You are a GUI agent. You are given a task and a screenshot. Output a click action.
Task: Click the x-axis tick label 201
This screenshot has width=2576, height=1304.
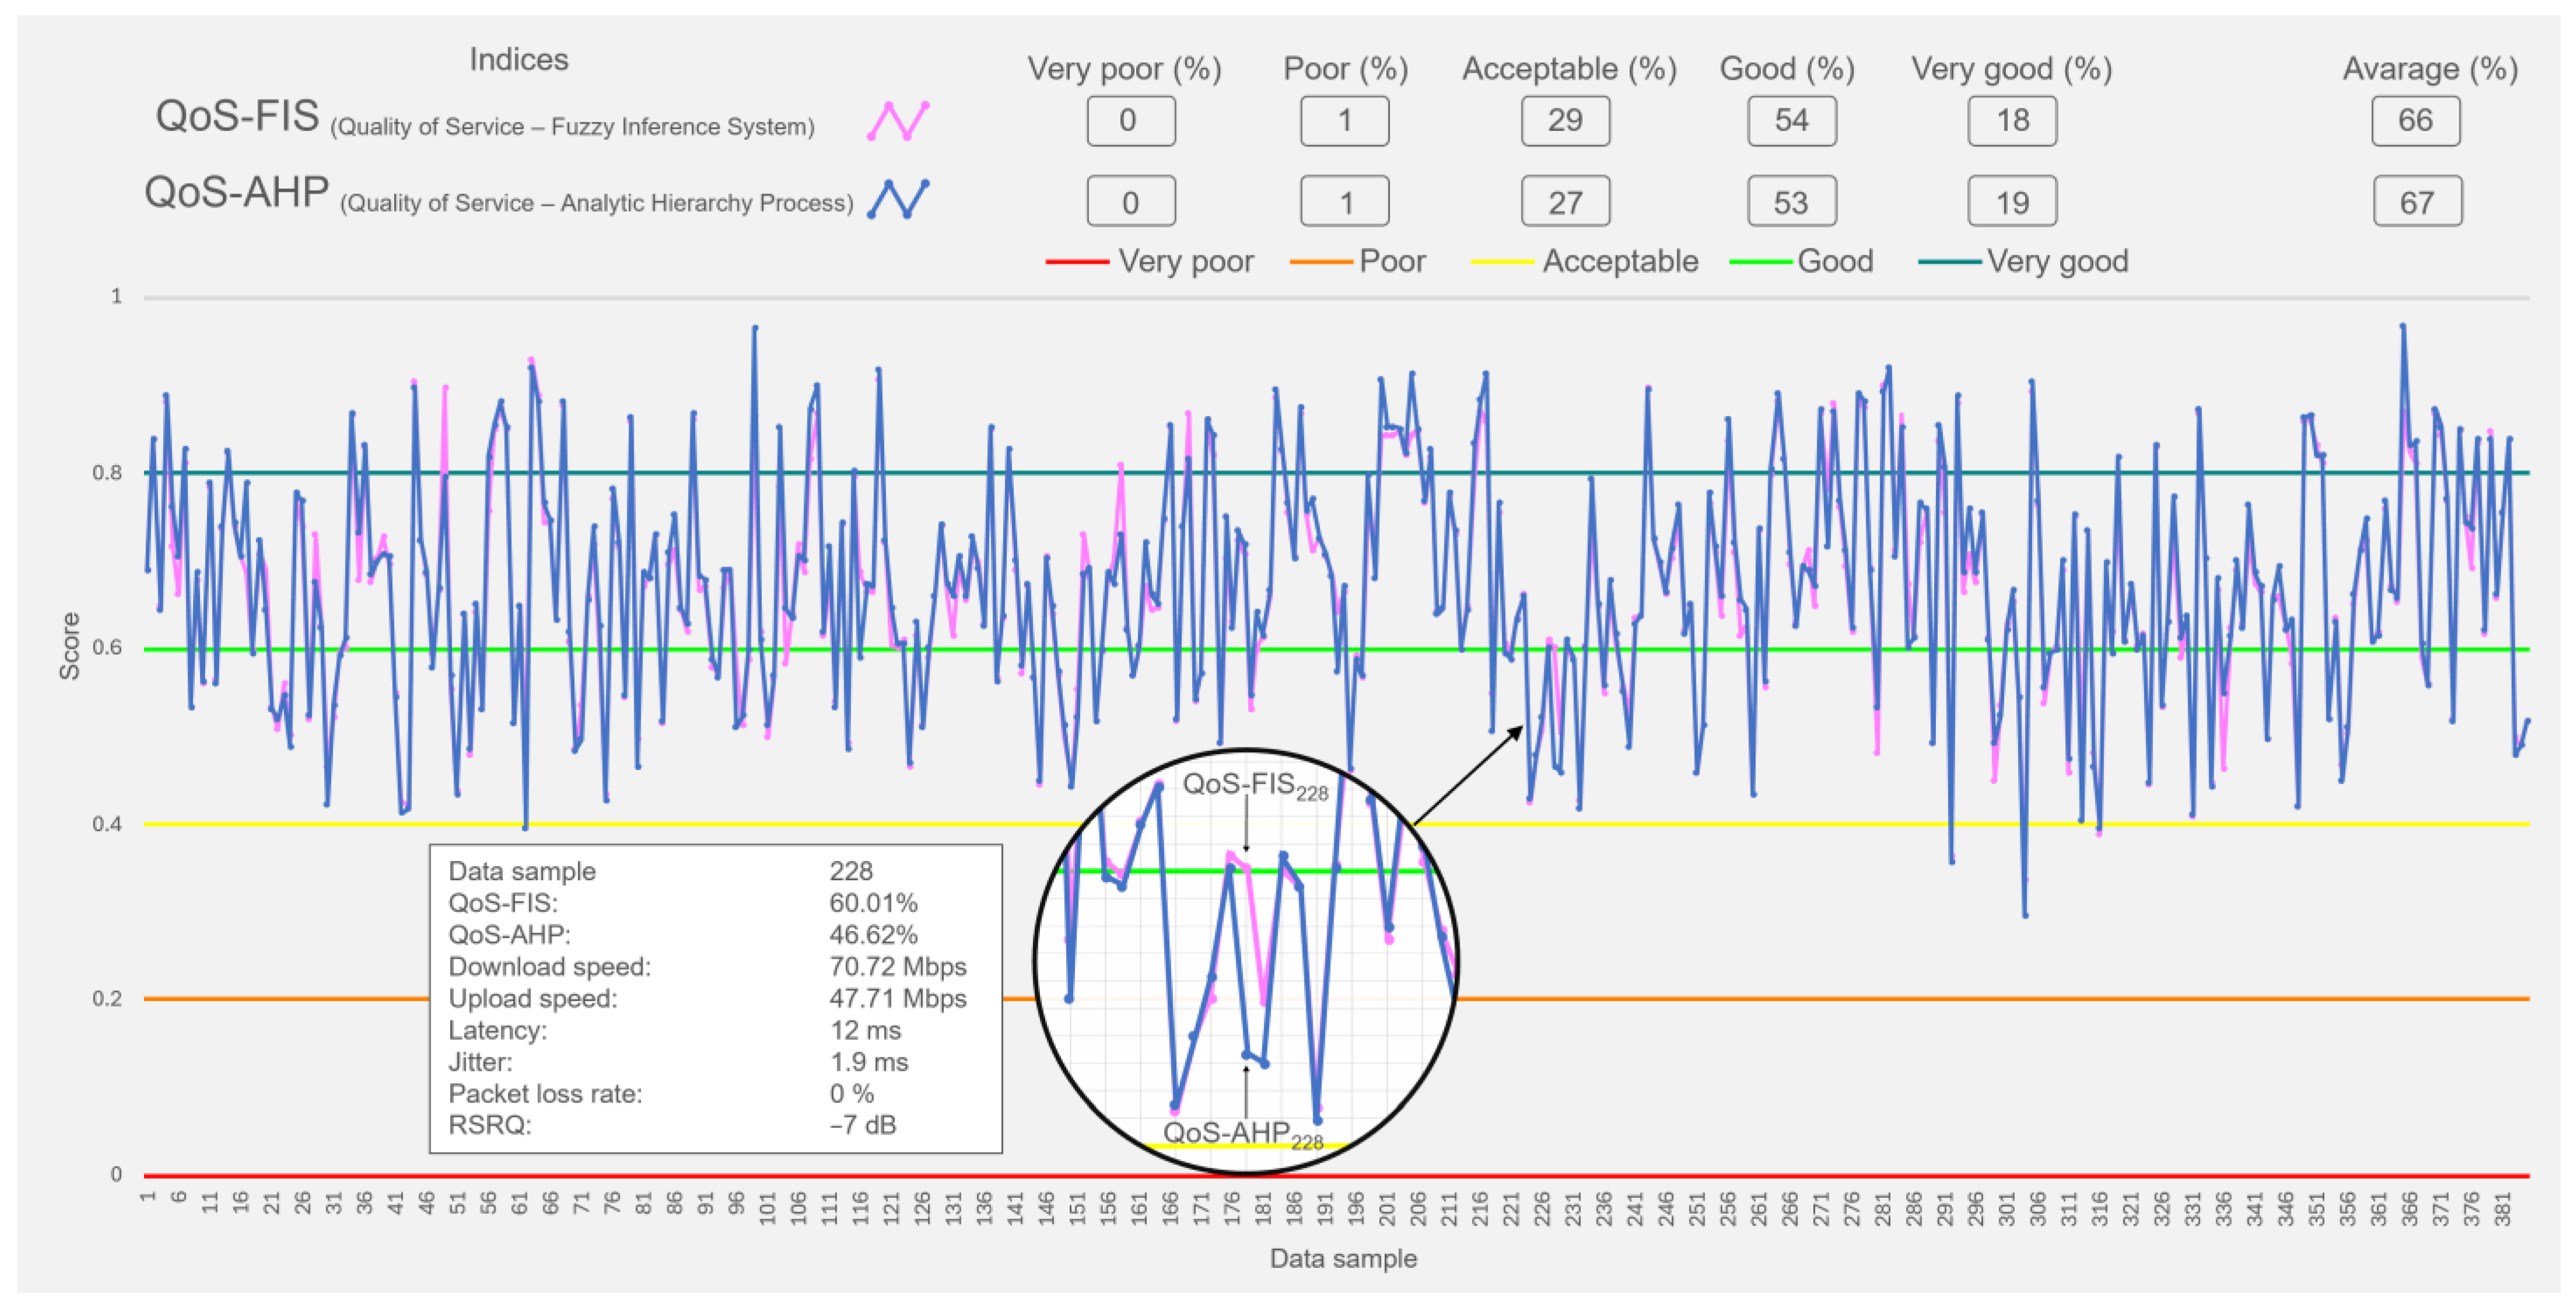click(1386, 1207)
